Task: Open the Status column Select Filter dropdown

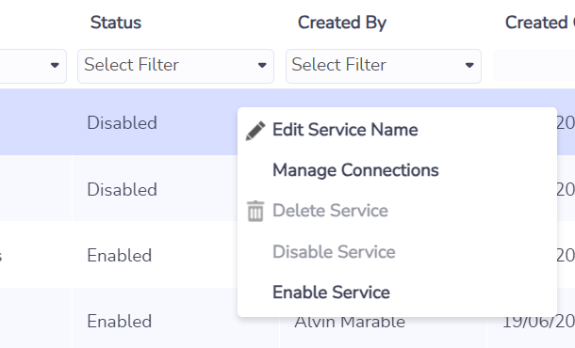Action: tap(175, 66)
